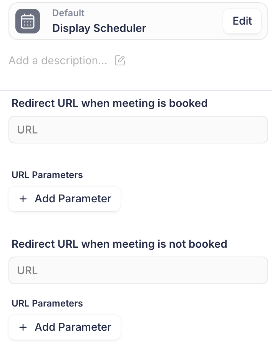Select the Display Scheduler card's empty area

[185, 21]
